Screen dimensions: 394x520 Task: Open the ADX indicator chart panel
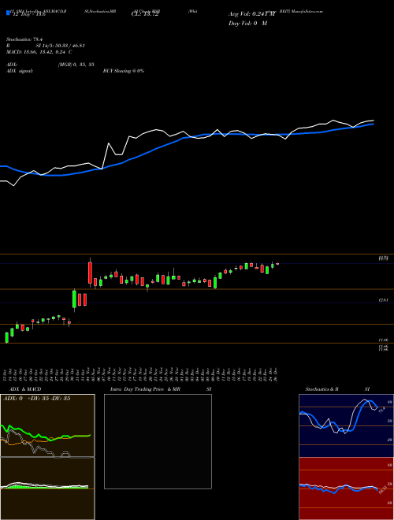tap(47, 425)
